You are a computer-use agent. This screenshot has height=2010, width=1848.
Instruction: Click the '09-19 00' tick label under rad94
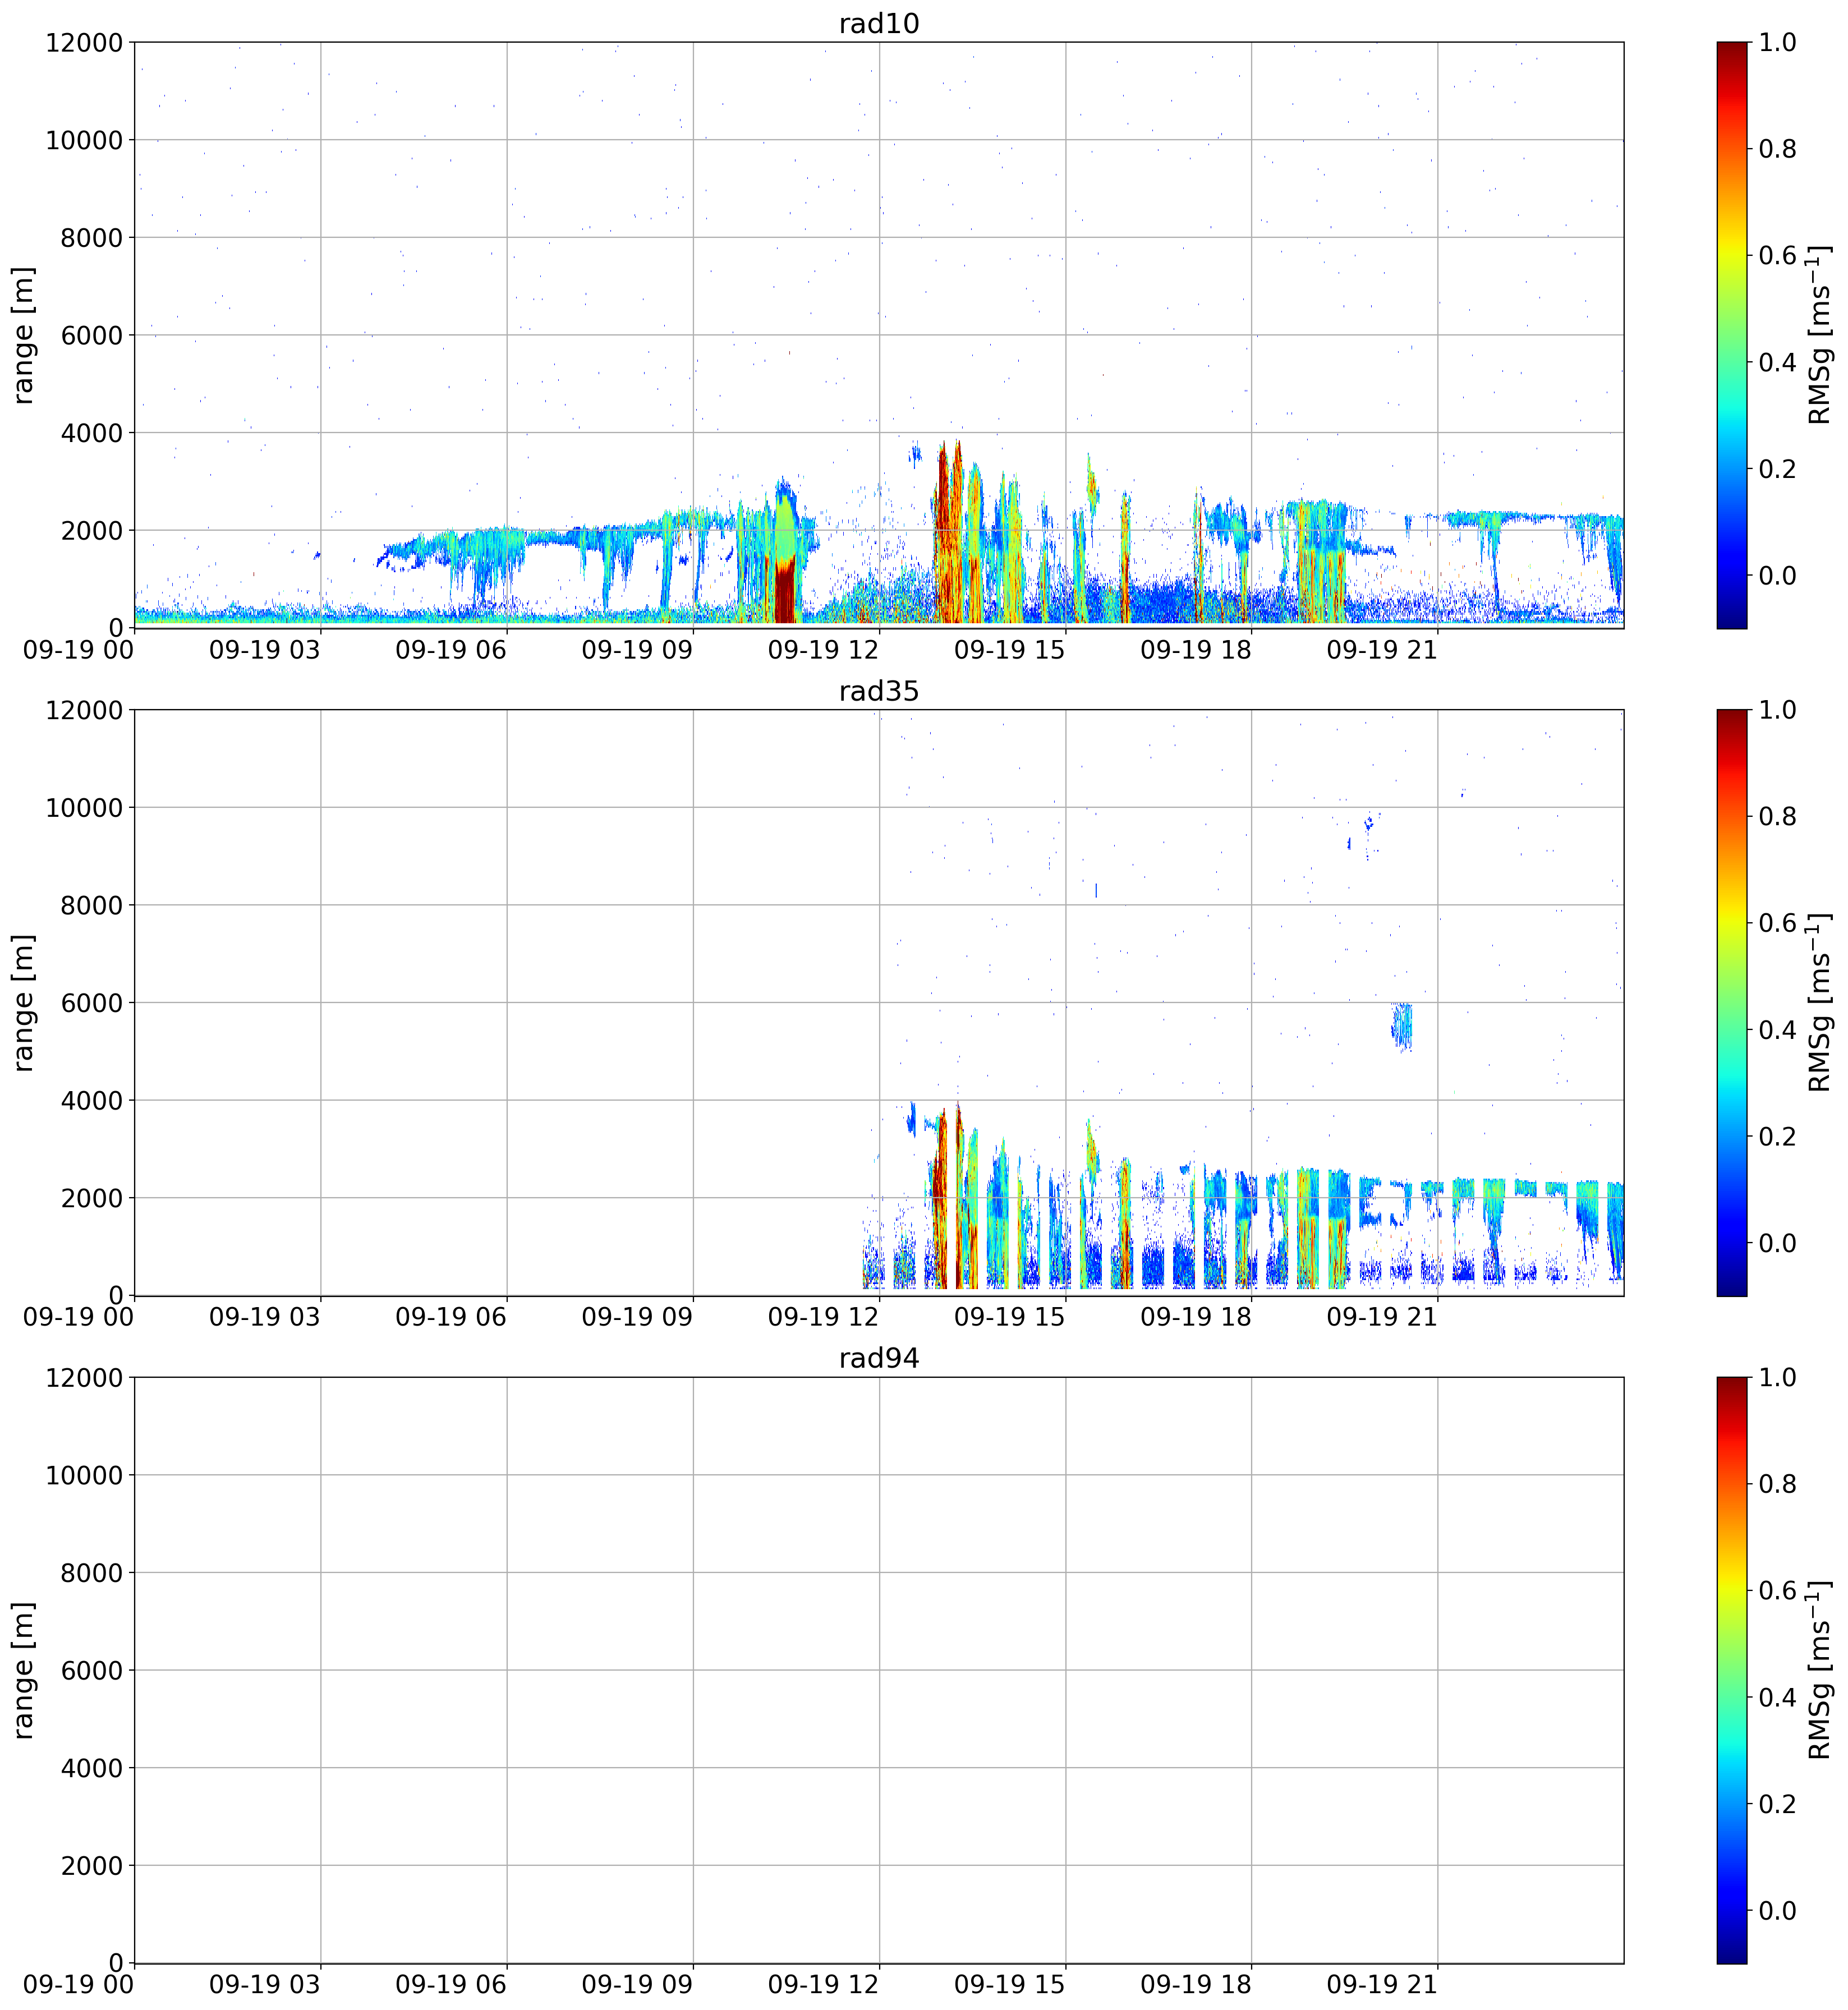(78, 1985)
